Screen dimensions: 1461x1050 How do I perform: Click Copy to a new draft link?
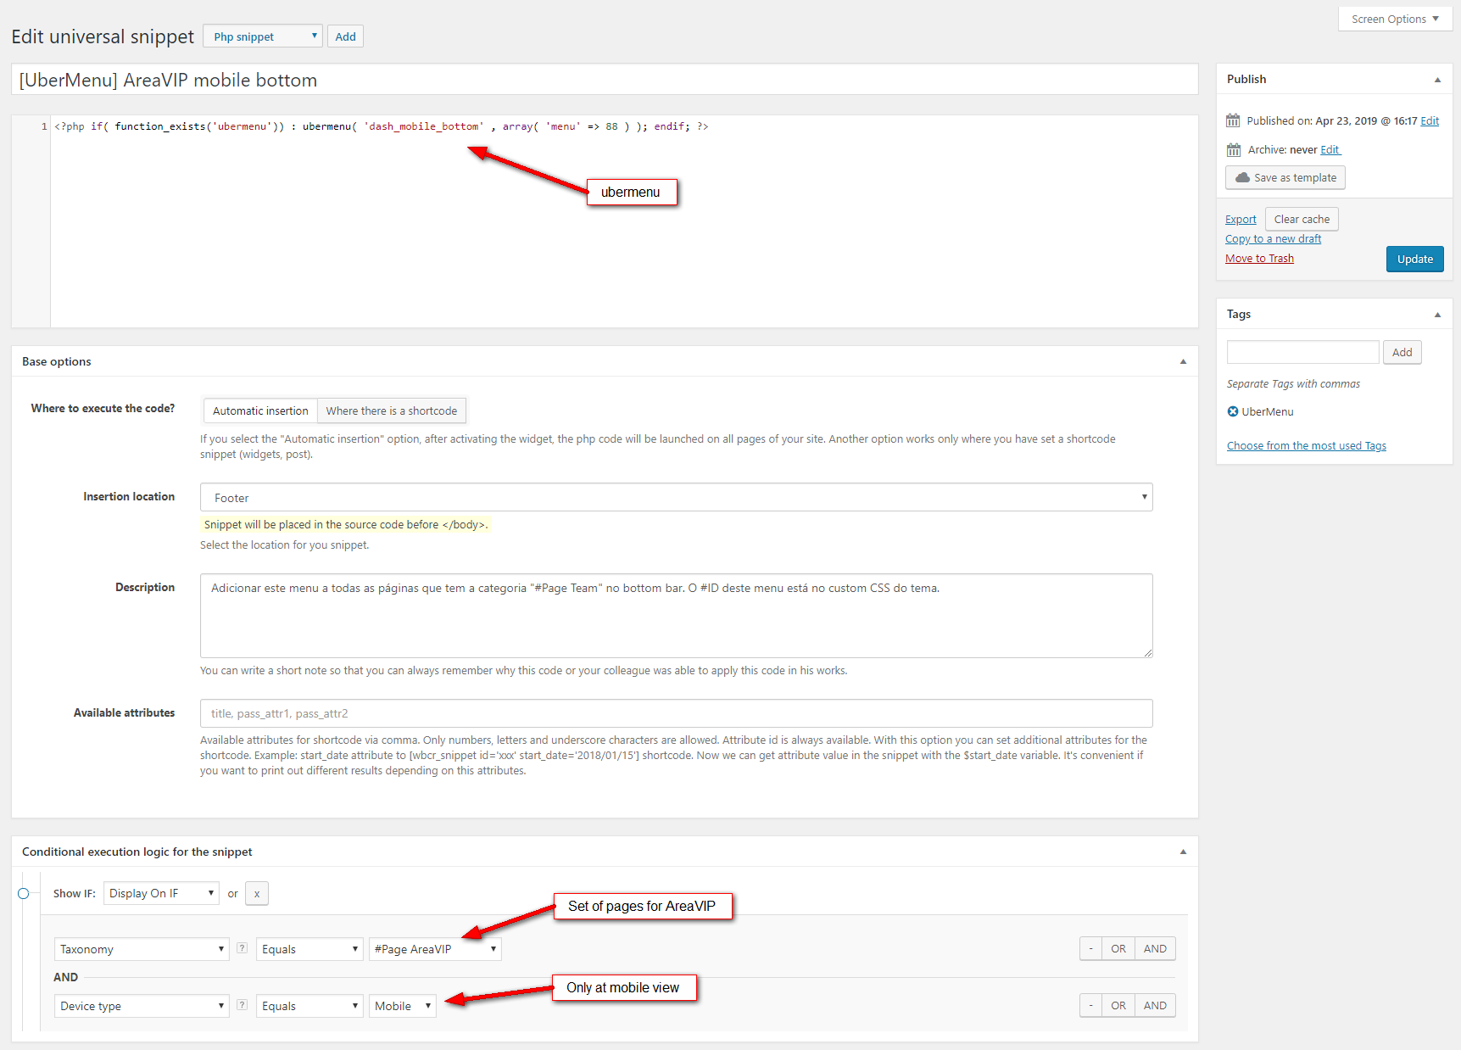pos(1273,239)
